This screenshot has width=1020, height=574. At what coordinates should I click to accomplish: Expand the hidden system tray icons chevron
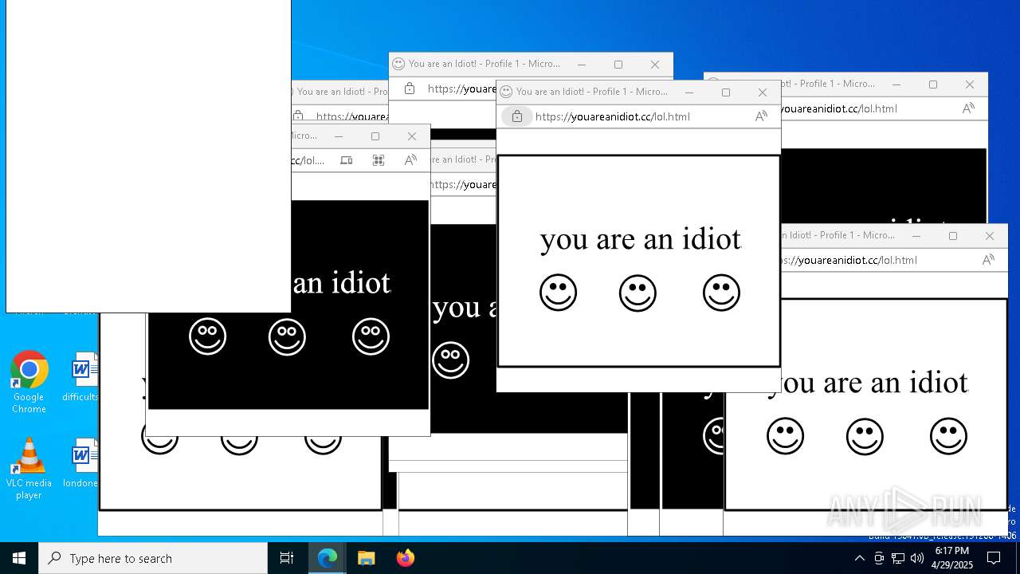859,558
